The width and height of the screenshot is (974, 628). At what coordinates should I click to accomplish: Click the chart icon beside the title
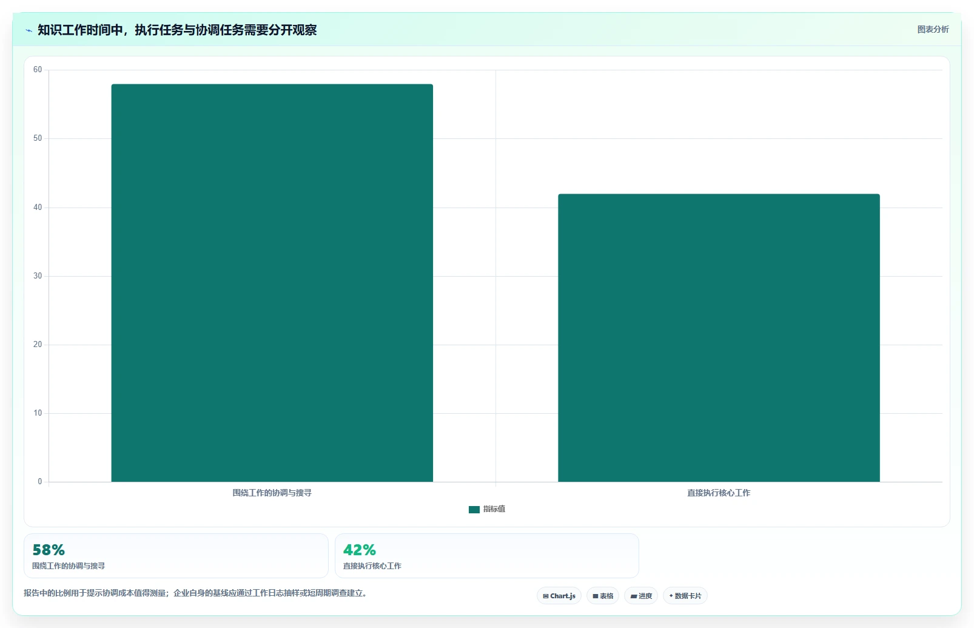[29, 30]
